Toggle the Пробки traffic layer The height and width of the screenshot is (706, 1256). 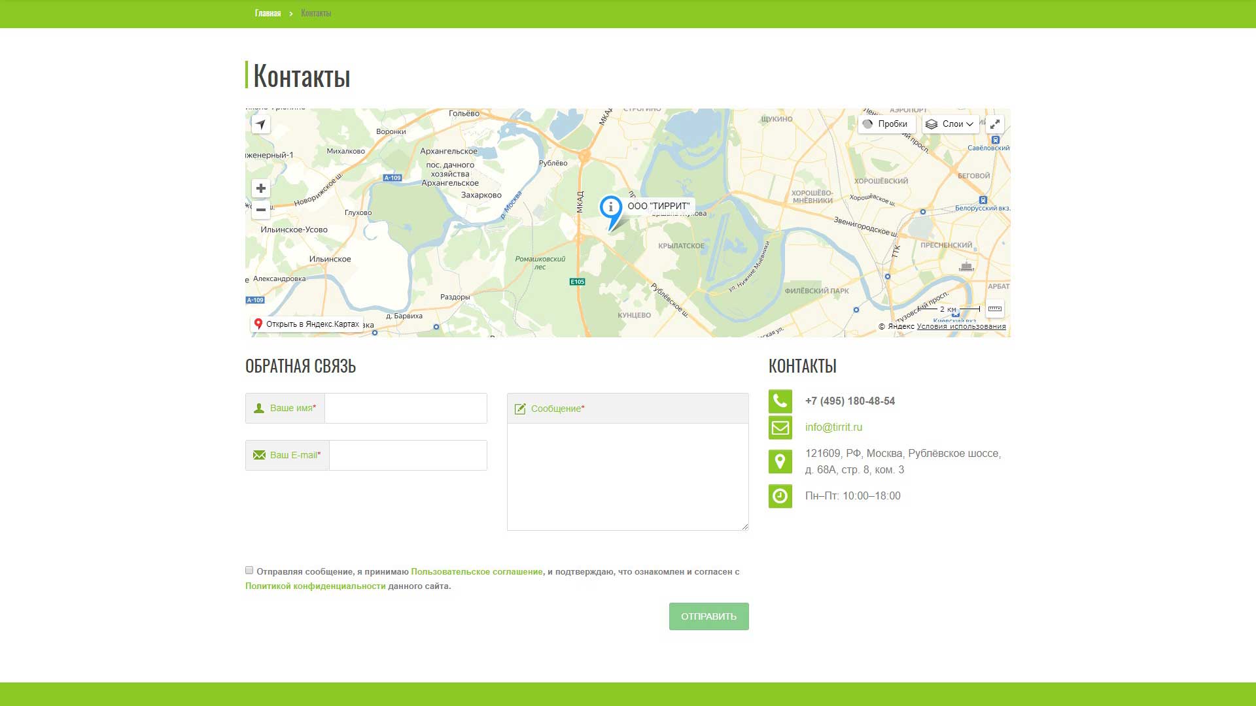(886, 124)
